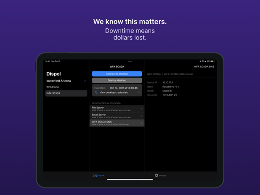Switch to the Settings tab label
260x195 pixels.
coord(162,176)
